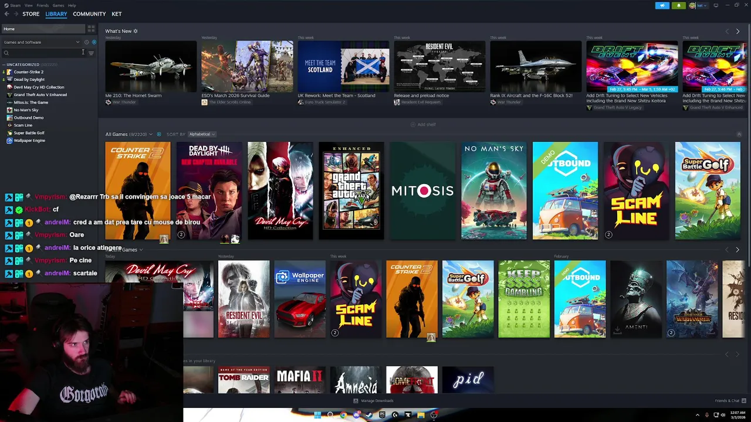Open the announcements megaphone button
The height and width of the screenshot is (422, 751).
point(662,5)
